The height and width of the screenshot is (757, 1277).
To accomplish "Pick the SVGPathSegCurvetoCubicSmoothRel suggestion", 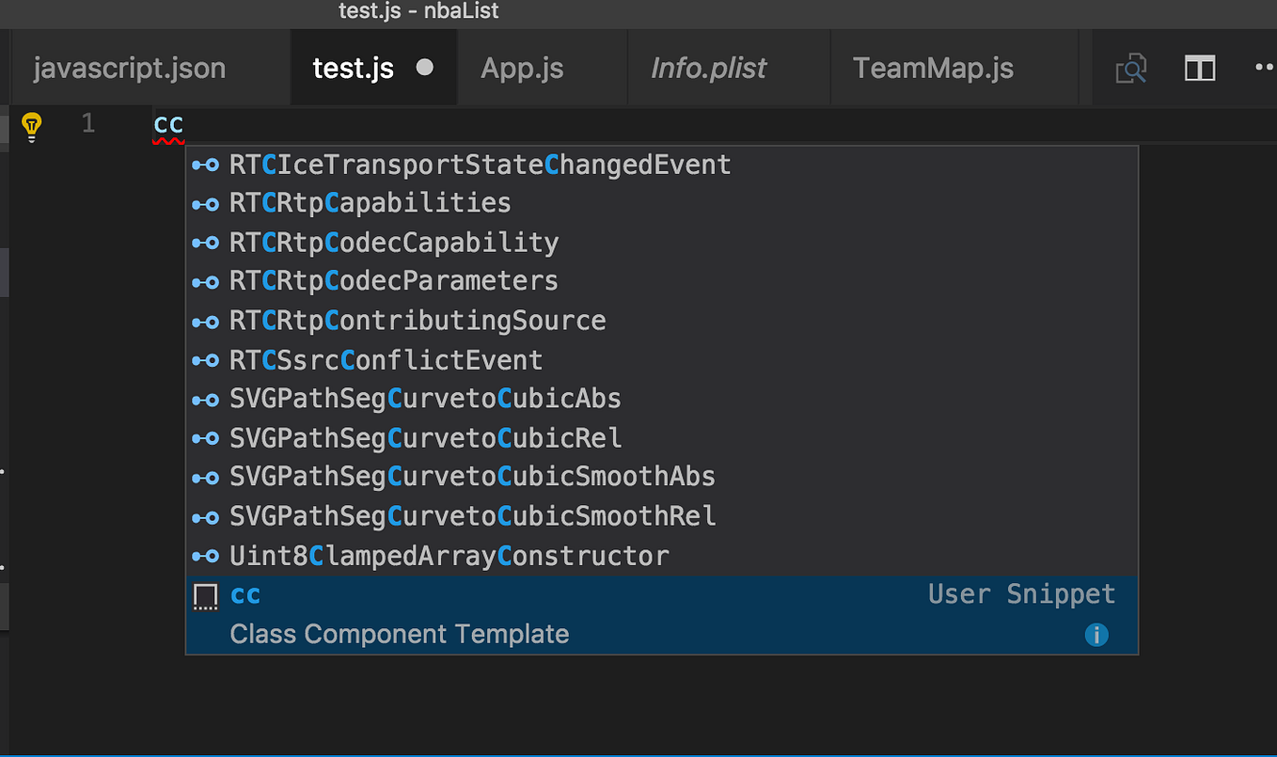I will click(473, 515).
